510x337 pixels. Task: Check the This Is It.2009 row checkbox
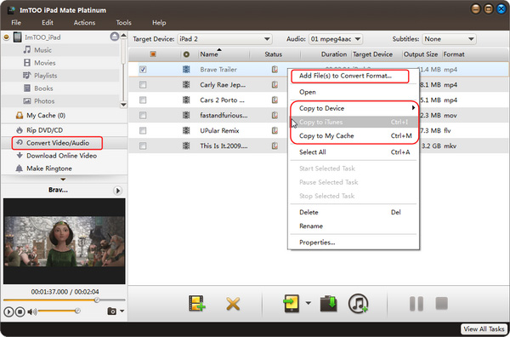tap(143, 146)
